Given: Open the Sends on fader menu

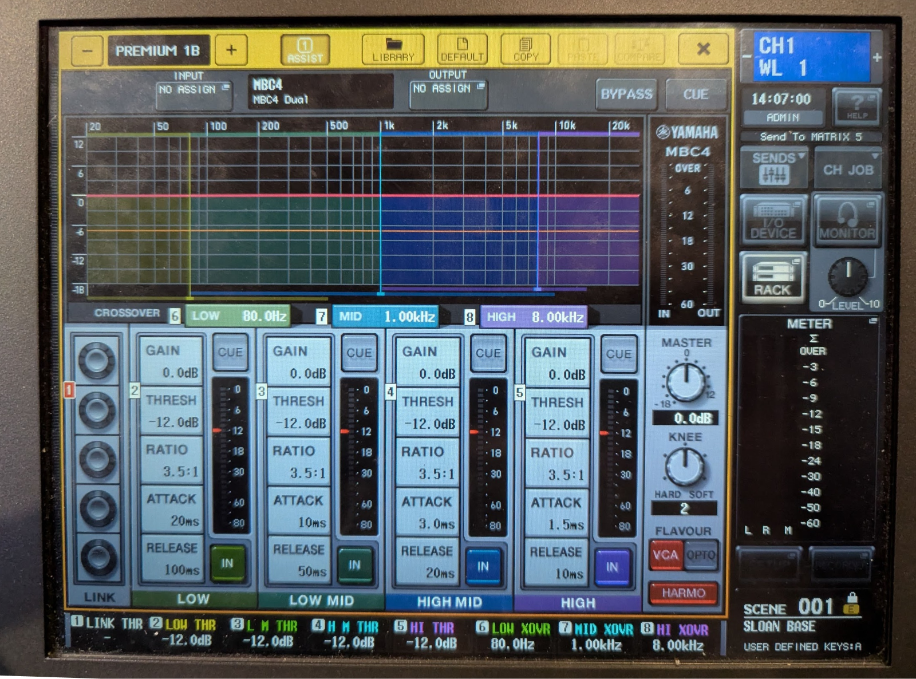Looking at the screenshot, I should (x=773, y=168).
